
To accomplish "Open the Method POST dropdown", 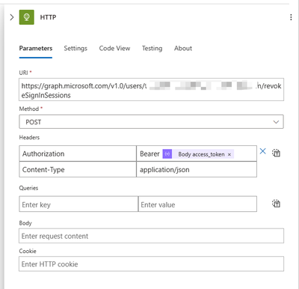I will coord(151,122).
